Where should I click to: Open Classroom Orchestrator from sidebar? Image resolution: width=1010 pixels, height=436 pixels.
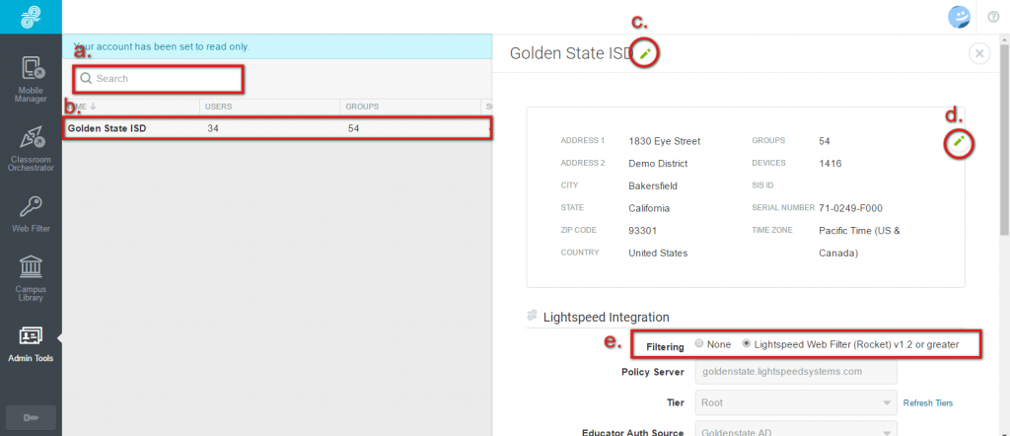coord(31,149)
